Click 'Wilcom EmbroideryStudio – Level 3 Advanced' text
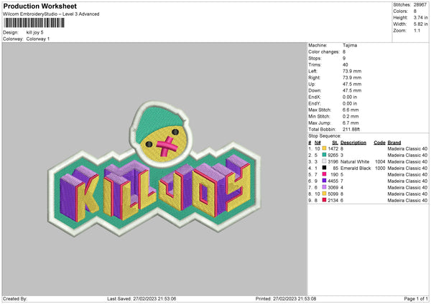This screenshot has height=304, width=431. (51, 14)
